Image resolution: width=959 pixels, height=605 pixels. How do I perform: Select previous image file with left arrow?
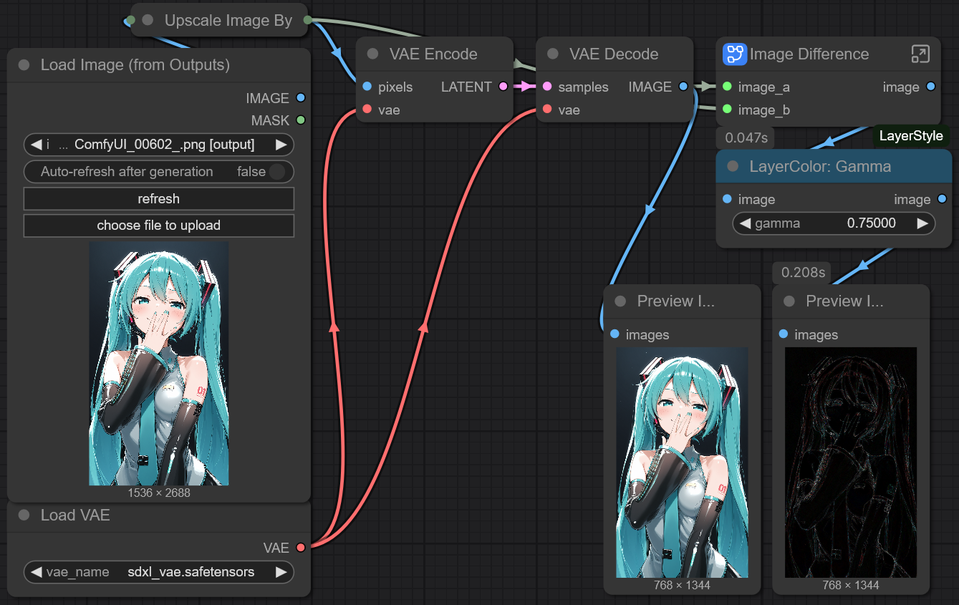coord(36,145)
